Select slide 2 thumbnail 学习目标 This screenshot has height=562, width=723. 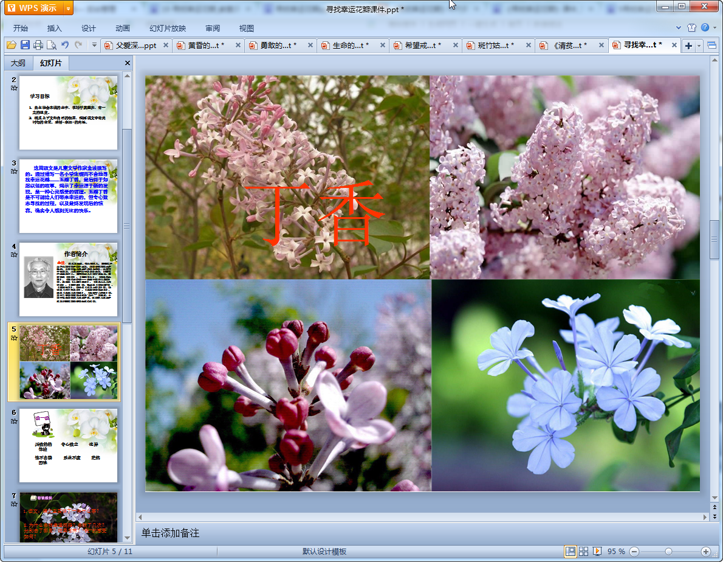[x=68, y=113]
